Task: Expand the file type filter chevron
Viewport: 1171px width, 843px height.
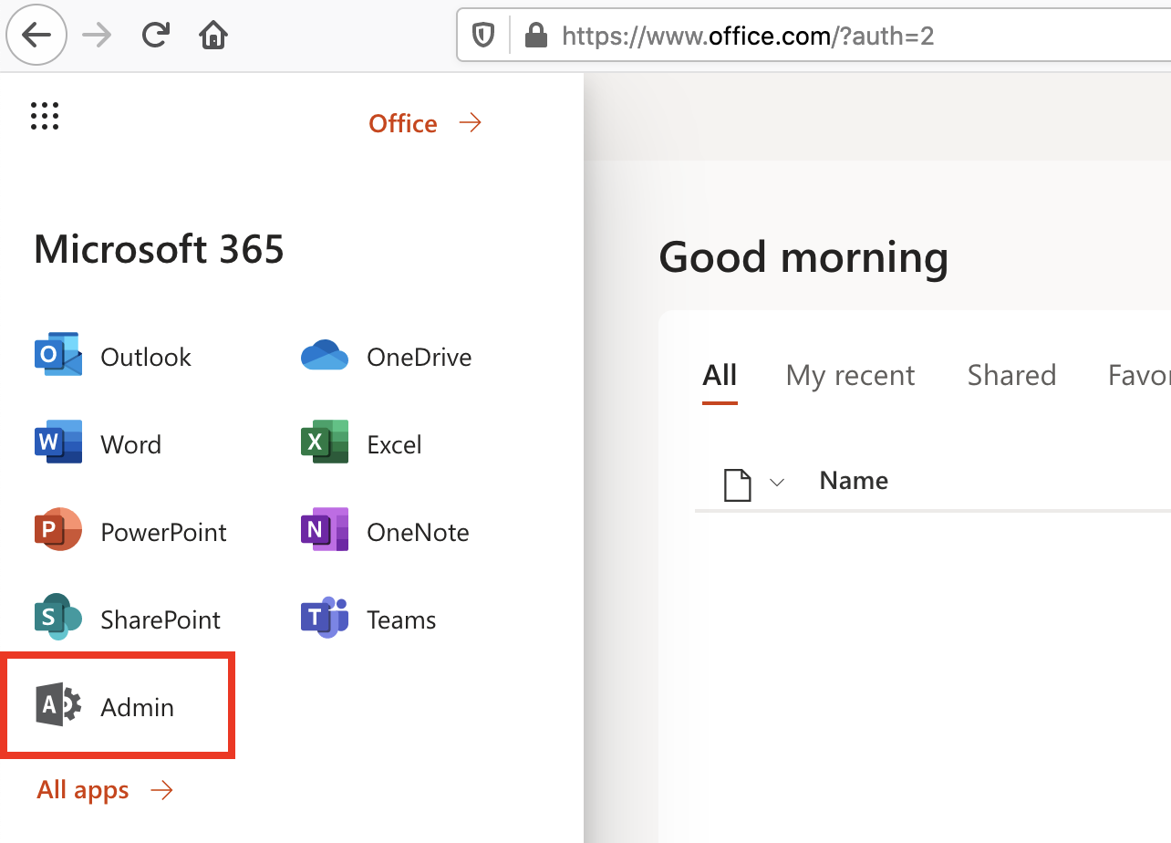Action: (x=777, y=483)
